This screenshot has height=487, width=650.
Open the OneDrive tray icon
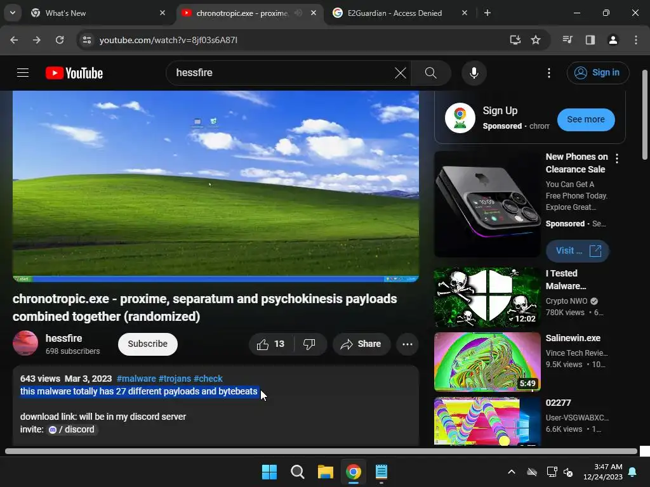[x=532, y=472]
